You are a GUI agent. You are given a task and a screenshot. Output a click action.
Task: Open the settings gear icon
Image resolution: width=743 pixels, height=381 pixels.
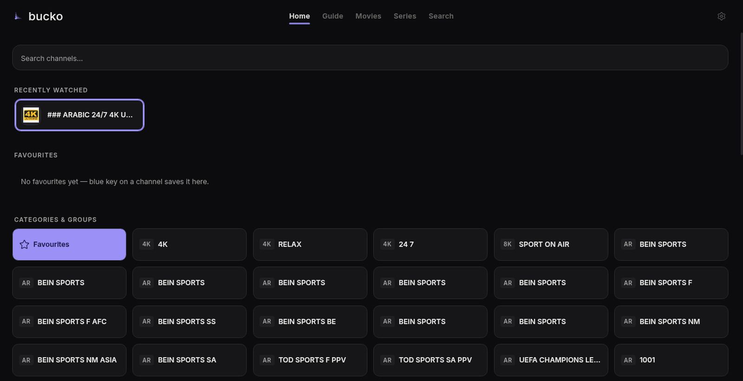point(721,16)
